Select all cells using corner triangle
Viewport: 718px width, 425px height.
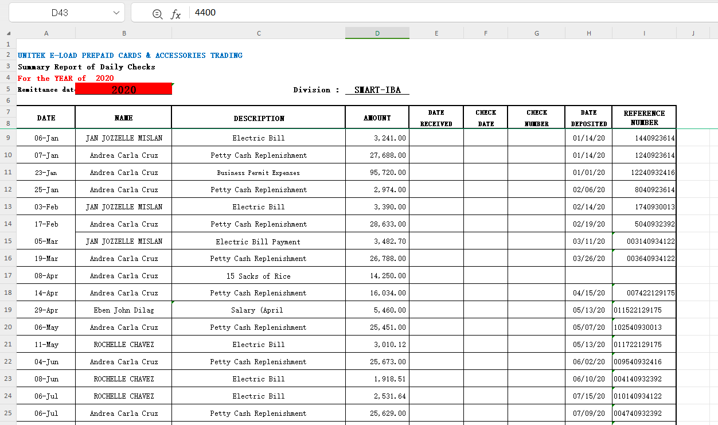click(8, 33)
